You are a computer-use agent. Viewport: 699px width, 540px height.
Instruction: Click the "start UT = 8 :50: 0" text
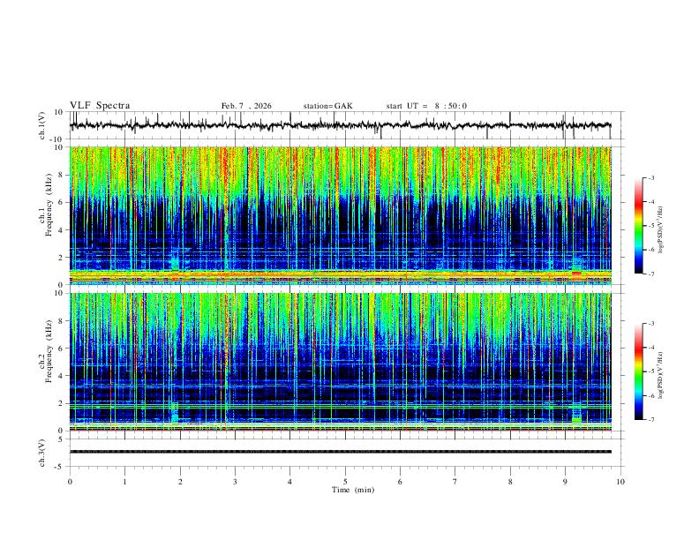[x=426, y=106]
